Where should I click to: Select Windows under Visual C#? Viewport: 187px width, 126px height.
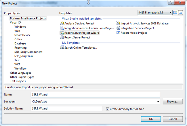[x=20, y=27]
